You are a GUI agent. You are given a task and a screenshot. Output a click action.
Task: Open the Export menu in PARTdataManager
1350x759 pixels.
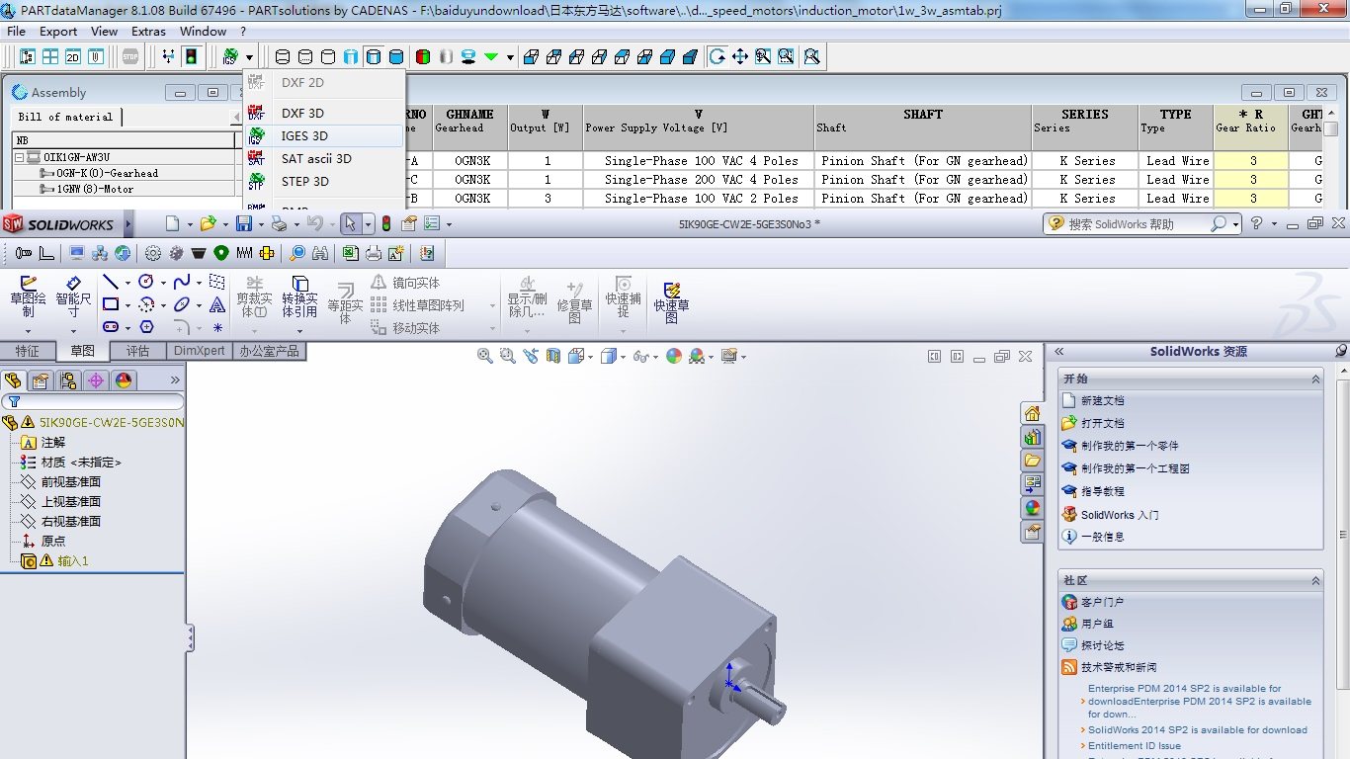click(x=58, y=32)
